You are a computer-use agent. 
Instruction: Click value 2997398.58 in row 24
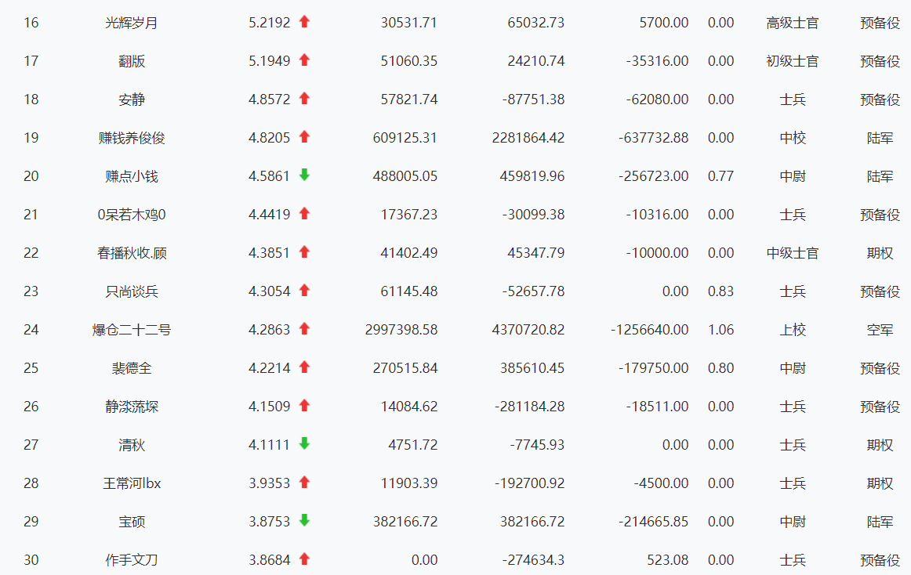[x=401, y=330]
